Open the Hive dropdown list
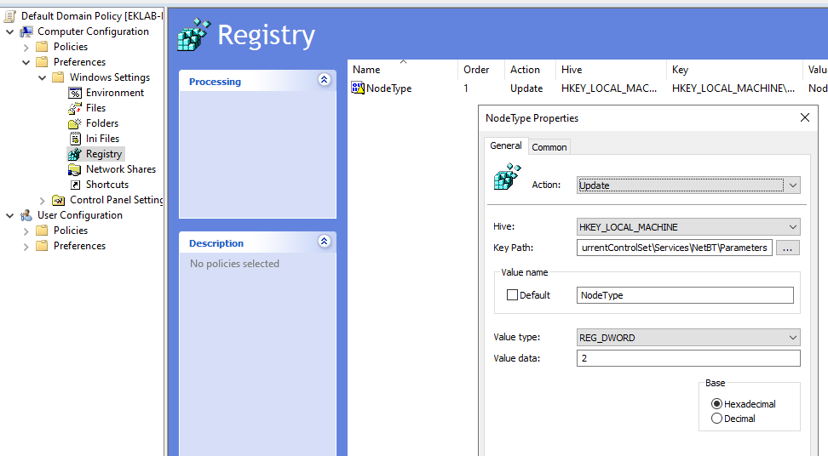 click(x=688, y=227)
